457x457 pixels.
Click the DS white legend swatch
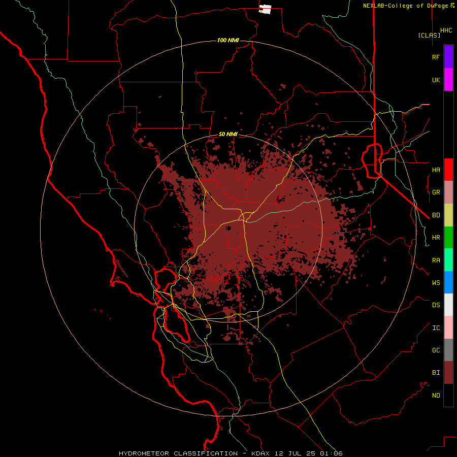[x=448, y=305]
